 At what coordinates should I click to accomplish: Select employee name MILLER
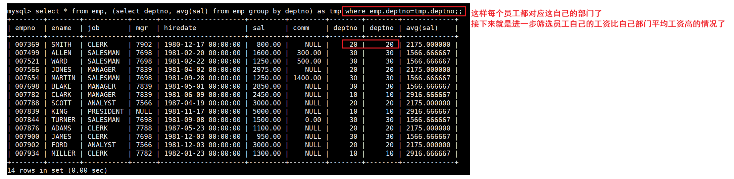(63, 153)
